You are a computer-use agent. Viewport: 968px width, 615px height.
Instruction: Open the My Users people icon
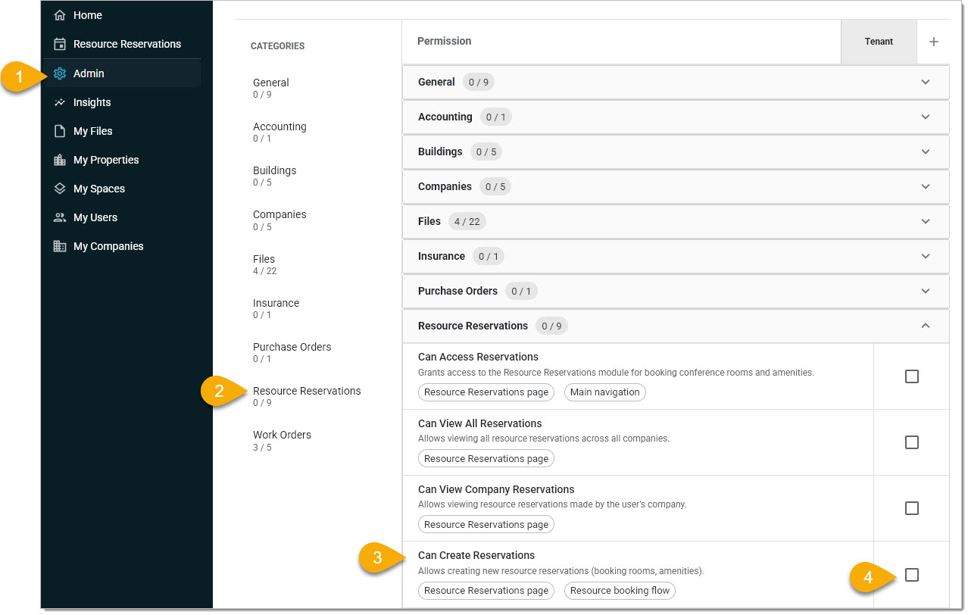coord(60,217)
